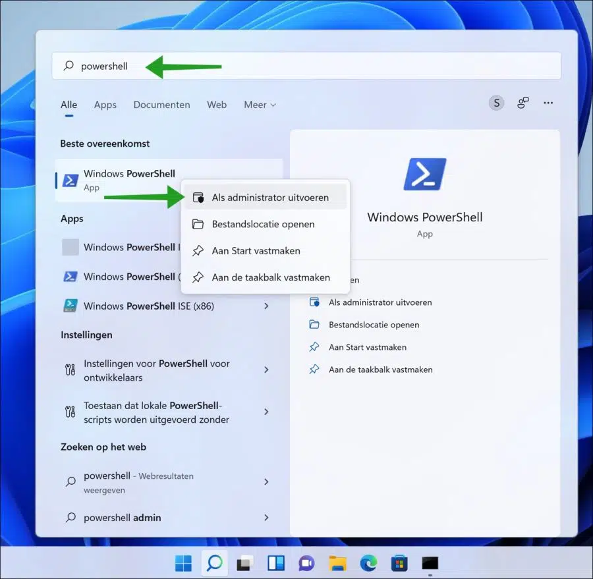
Task: Switch to the Documenten tab
Action: (x=162, y=105)
